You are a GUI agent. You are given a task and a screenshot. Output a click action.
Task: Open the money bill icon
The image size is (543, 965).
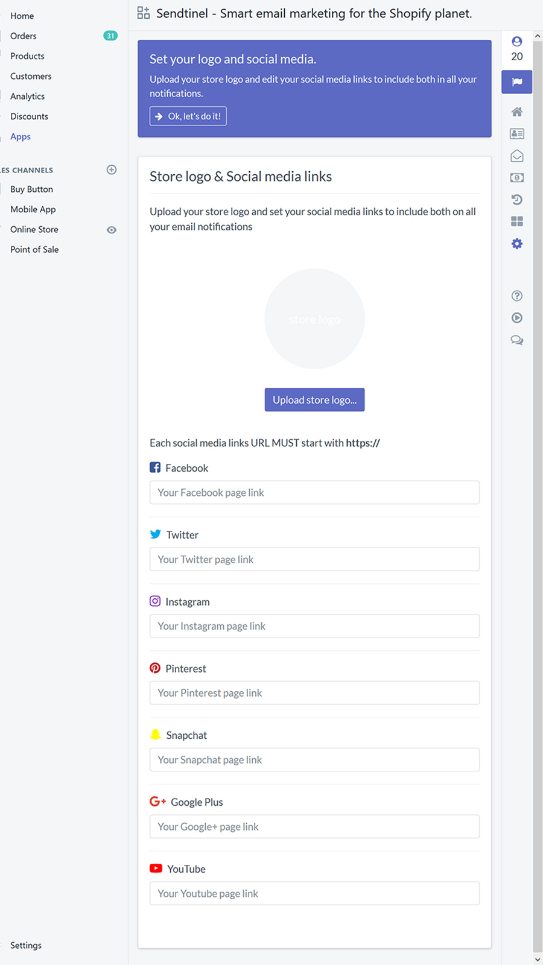(517, 178)
